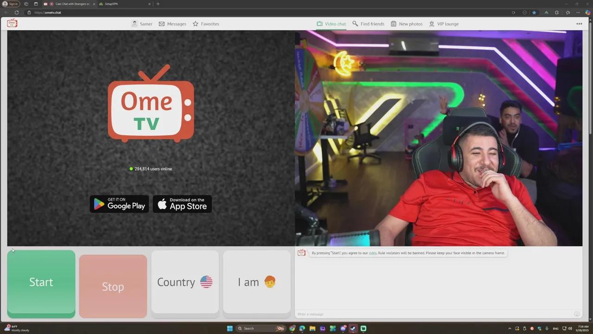Click the green Start button
593x334 pixels.
coord(41,284)
